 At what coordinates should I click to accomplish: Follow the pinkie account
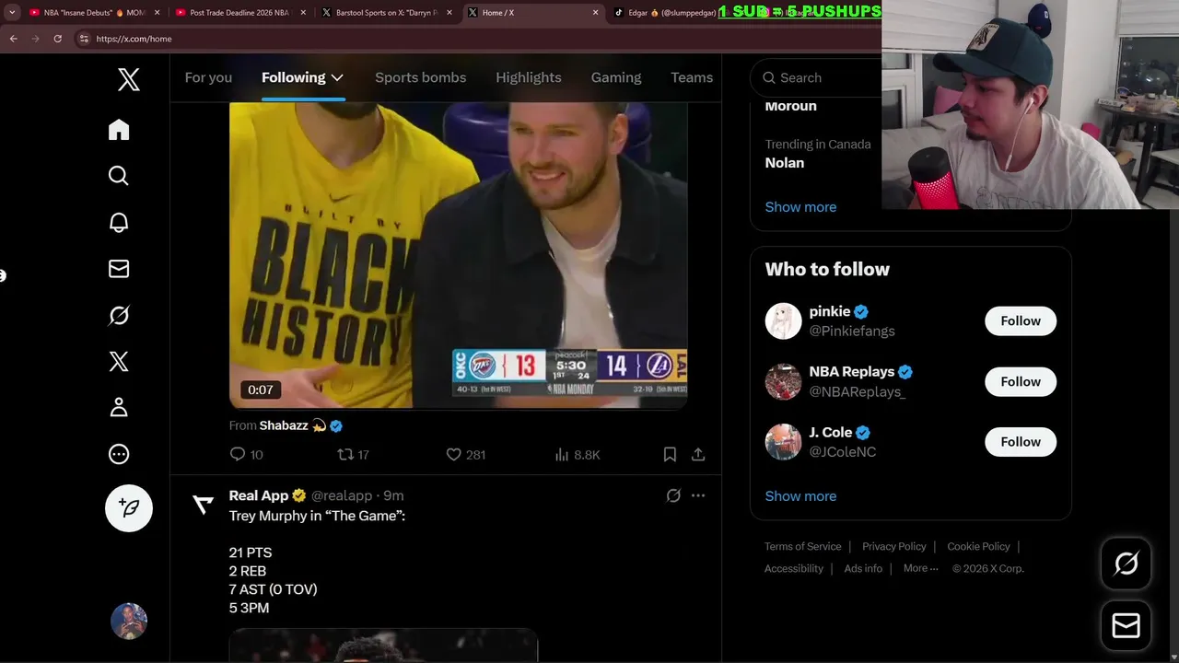point(1021,320)
